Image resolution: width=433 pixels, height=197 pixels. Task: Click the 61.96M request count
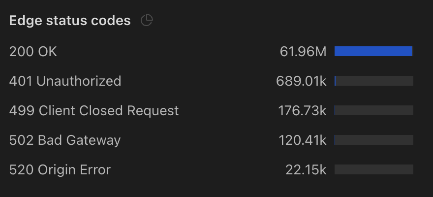coord(303,51)
